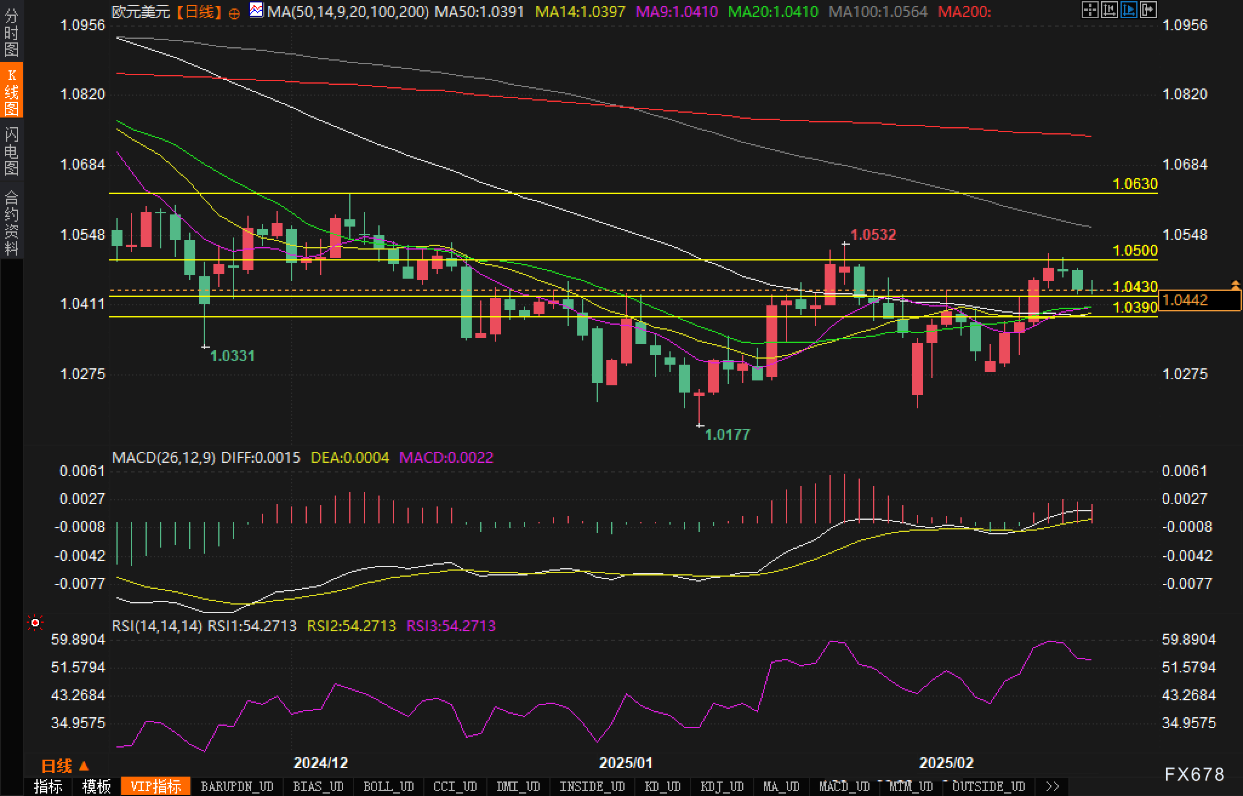Click the chart shrink-left axis icon
Screen dimensions: 1243x796
click(x=1109, y=10)
